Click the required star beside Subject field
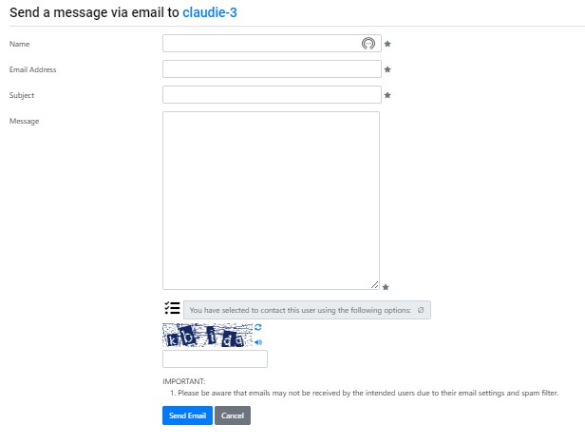This screenshot has width=585, height=444. pos(387,95)
